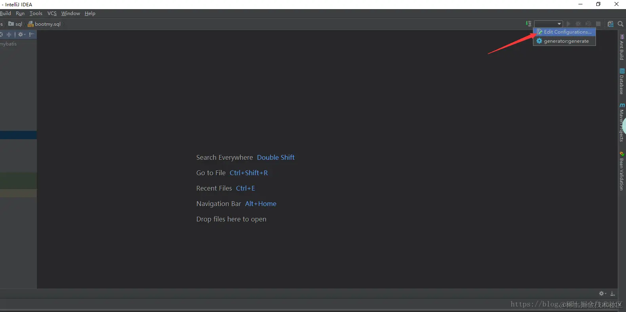Click the Debug bug icon in toolbar

[x=578, y=24]
